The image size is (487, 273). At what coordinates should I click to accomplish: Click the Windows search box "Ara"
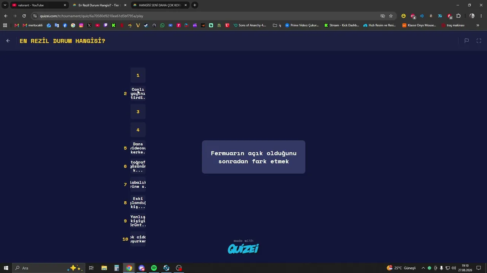tap(48, 268)
